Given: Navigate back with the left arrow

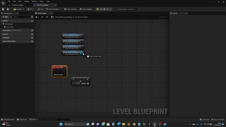Looking at the screenshot, I should (x=42, y=17).
